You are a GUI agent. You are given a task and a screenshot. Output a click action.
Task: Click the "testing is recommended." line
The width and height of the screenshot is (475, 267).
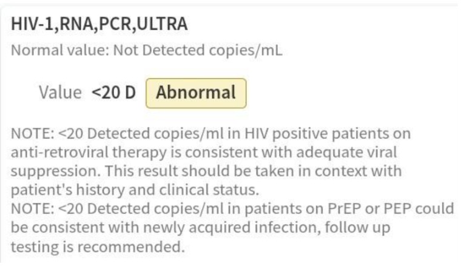pyautogui.click(x=97, y=247)
